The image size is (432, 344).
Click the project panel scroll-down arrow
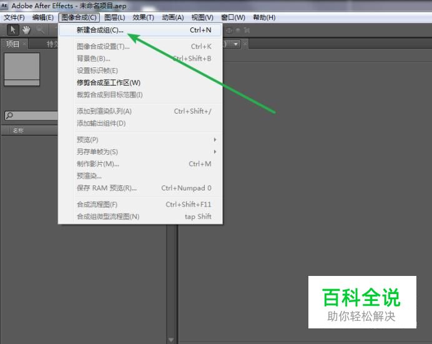[x=171, y=340]
